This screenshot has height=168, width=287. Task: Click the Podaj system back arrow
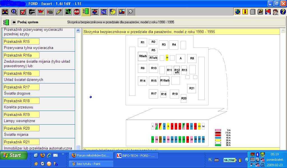(x=14, y=22)
